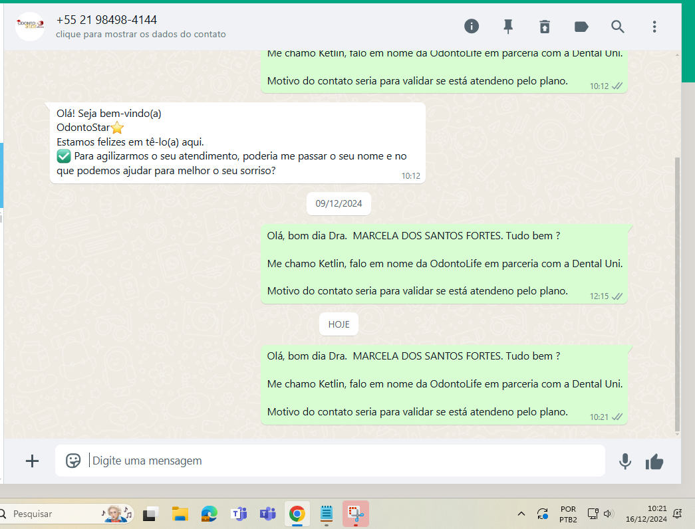Open the three-dot chat options menu
695x529 pixels.
[x=654, y=27]
